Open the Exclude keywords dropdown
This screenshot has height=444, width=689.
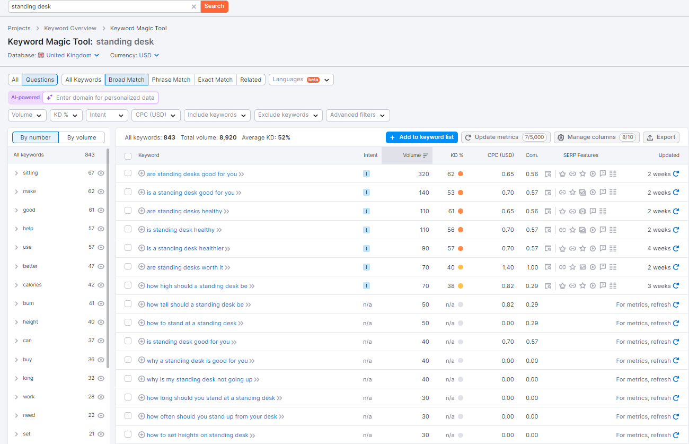coord(288,115)
